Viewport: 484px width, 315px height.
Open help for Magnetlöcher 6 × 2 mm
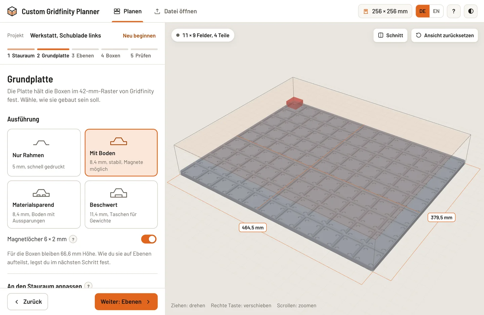73,239
